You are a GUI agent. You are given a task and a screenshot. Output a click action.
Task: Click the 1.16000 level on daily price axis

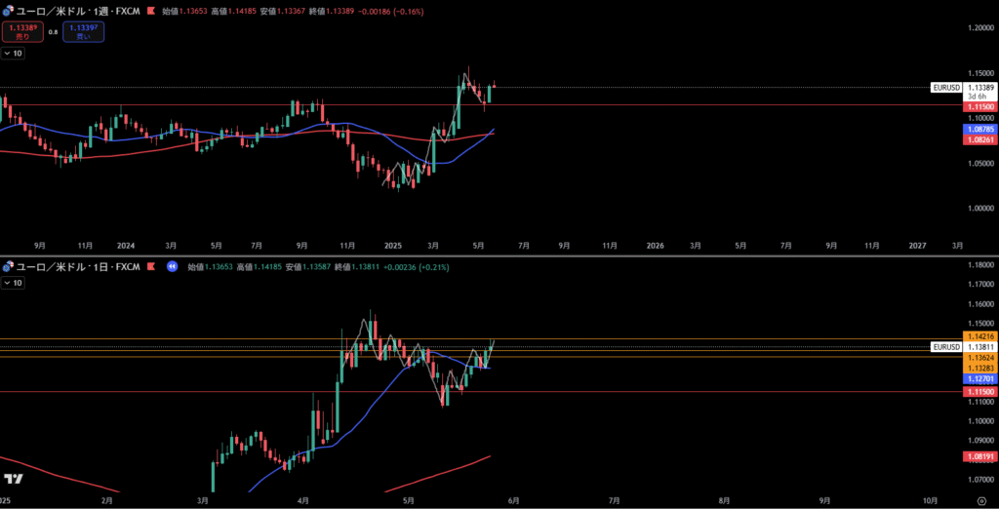click(980, 304)
